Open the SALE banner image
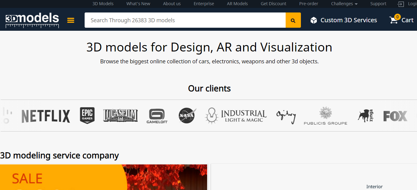 (x=104, y=177)
